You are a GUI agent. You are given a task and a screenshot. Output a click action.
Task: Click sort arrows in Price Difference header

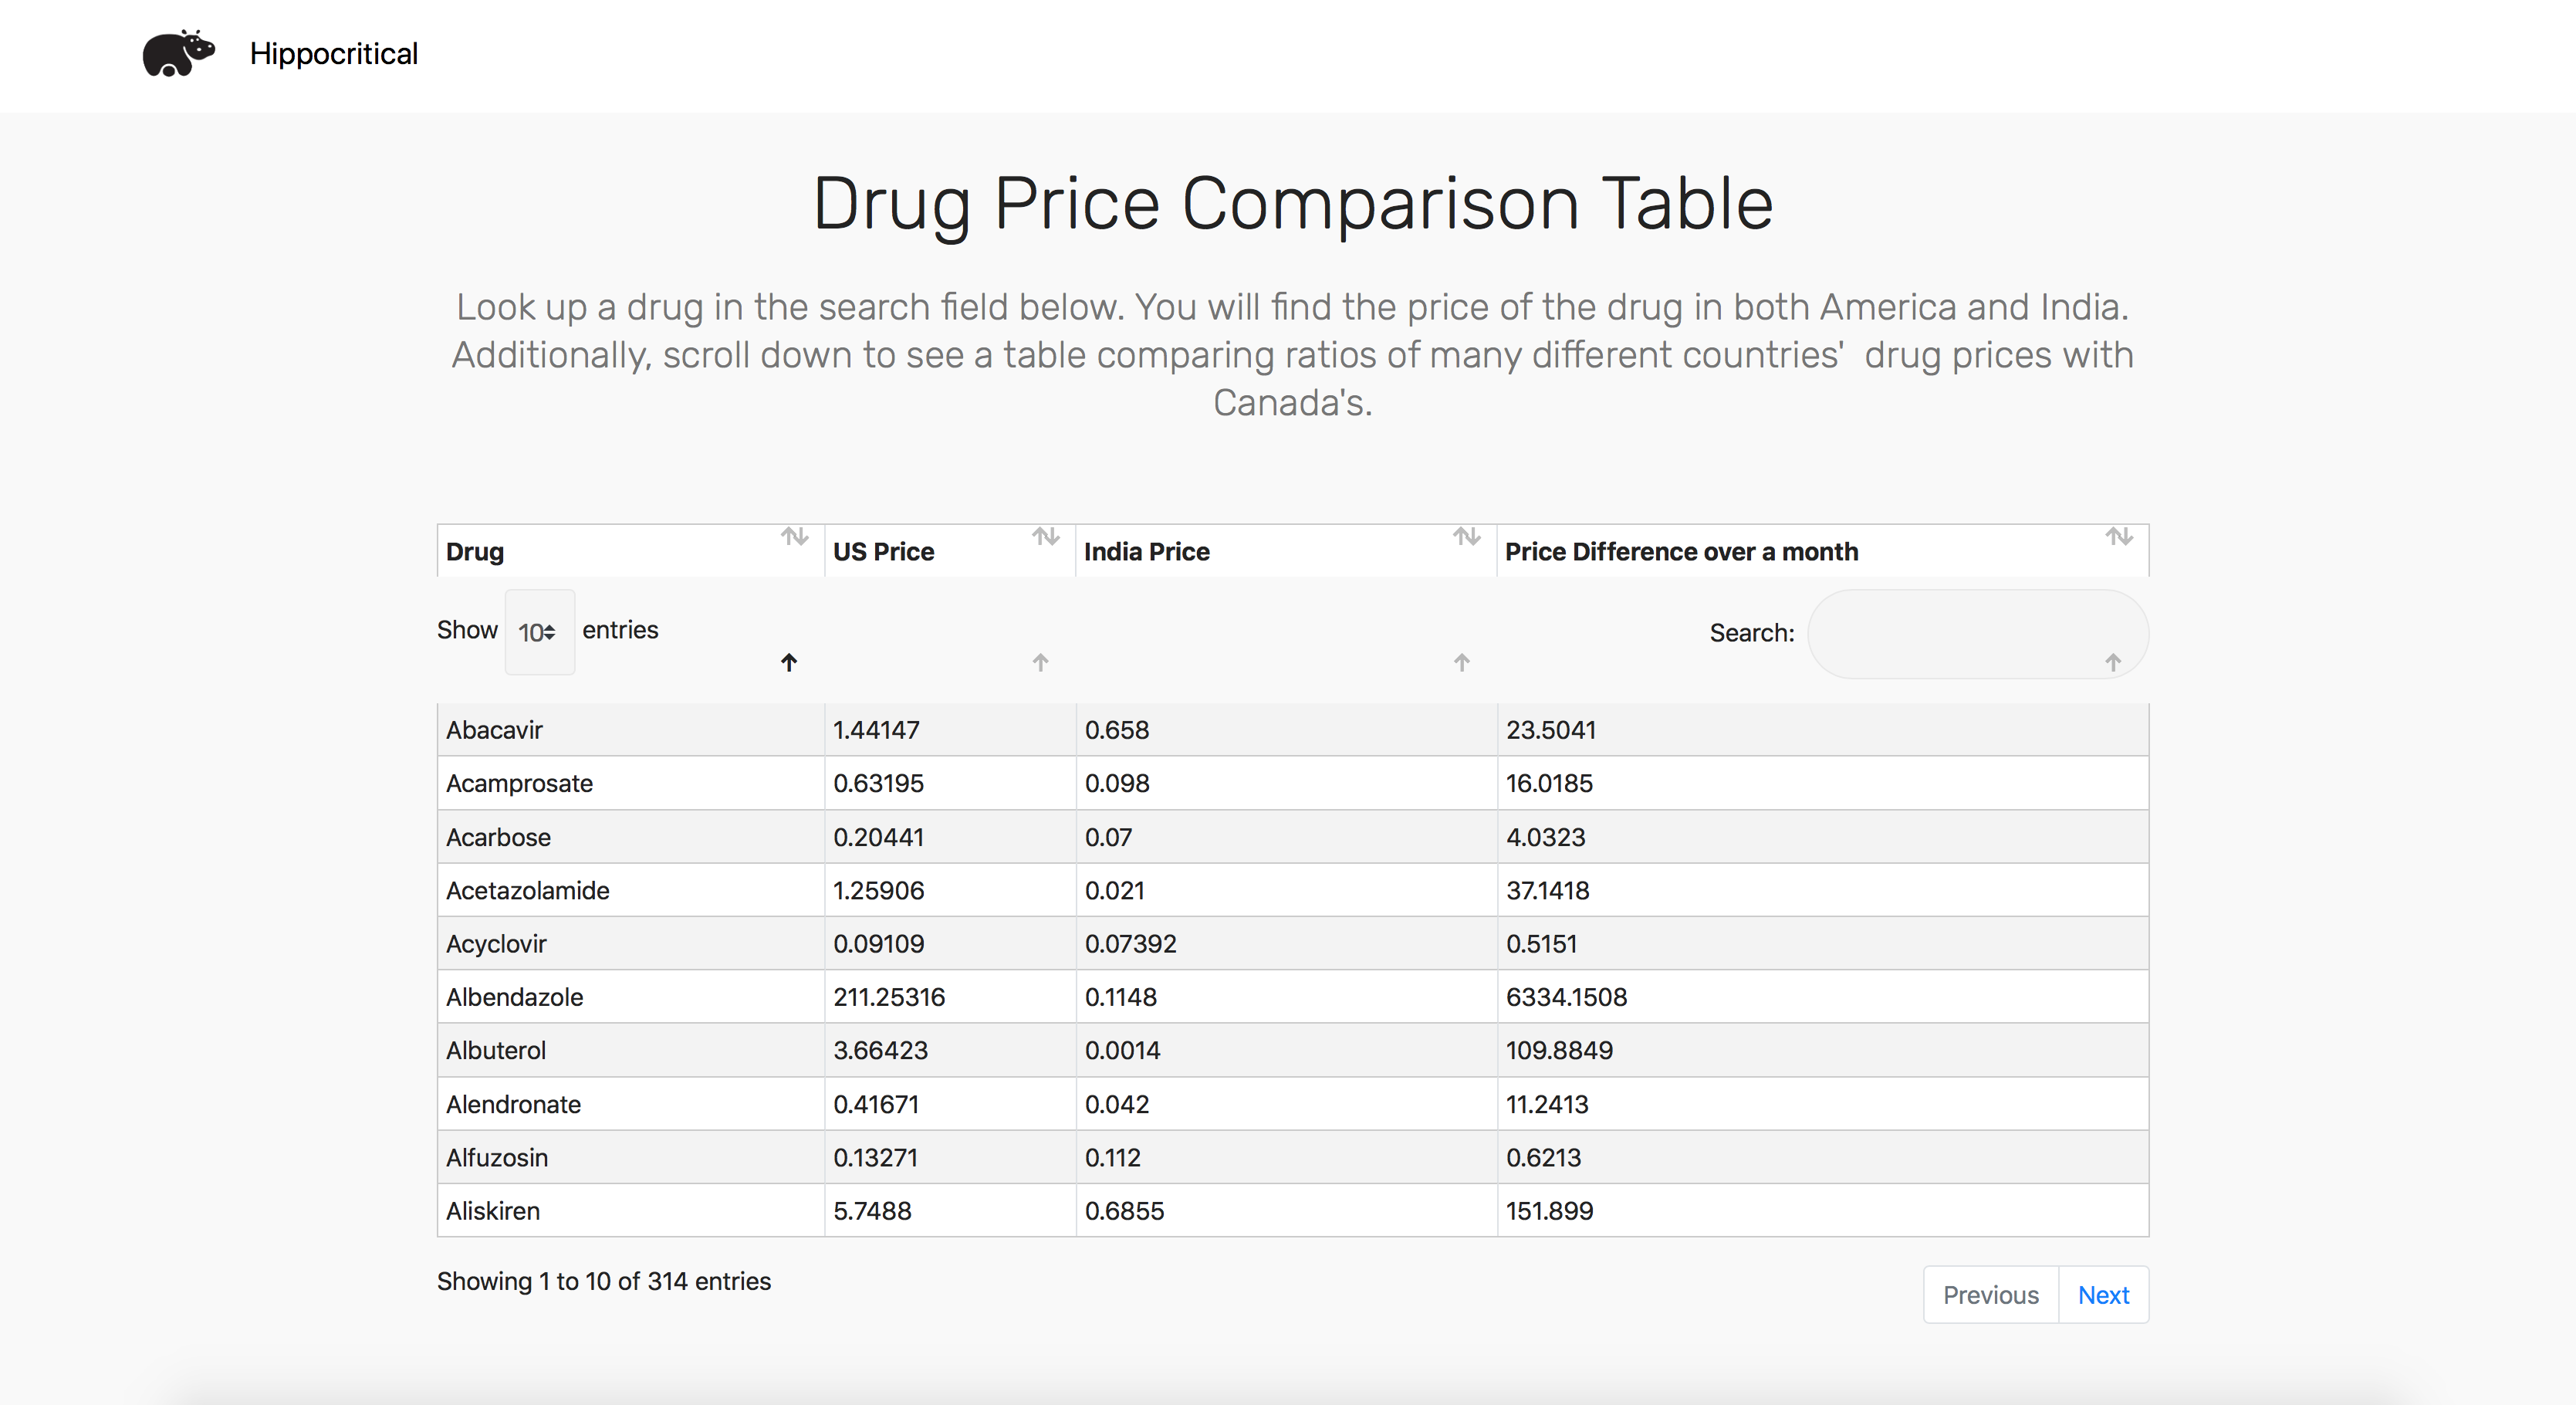coord(2119,537)
